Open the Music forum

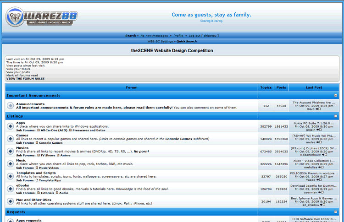coord(21,160)
